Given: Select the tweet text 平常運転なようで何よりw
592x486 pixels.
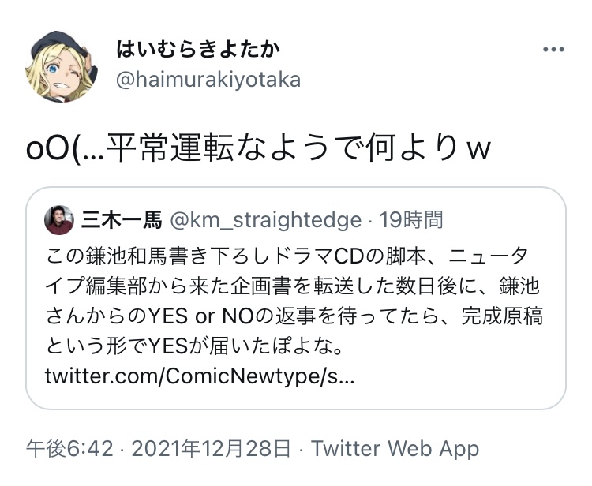Looking at the screenshot, I should pos(298,148).
